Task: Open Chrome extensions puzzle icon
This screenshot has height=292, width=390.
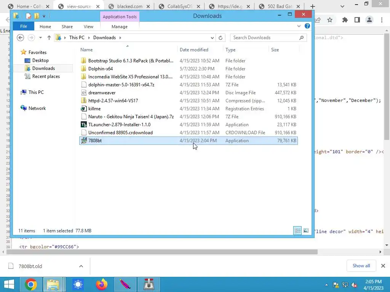Action: point(345,20)
